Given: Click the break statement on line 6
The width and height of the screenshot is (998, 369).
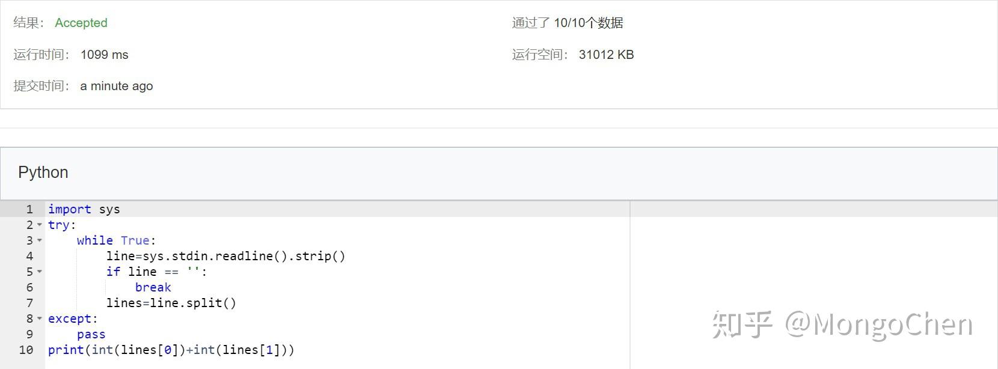Looking at the screenshot, I should 153,287.
